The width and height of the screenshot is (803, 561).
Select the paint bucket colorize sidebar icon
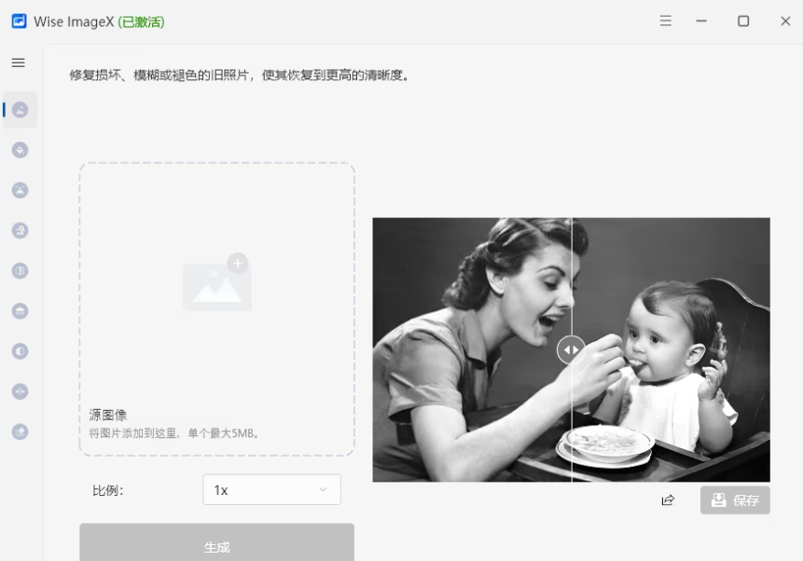(x=20, y=150)
